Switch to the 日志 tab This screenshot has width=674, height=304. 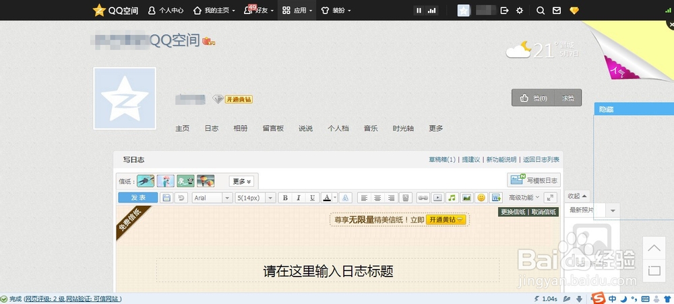(212, 128)
